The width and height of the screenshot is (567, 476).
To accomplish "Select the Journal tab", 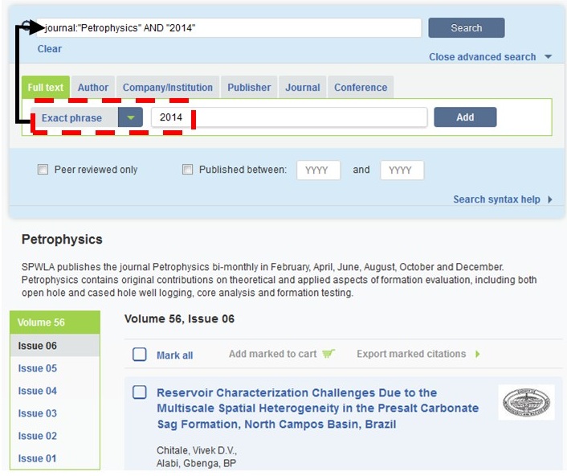I will tap(303, 87).
